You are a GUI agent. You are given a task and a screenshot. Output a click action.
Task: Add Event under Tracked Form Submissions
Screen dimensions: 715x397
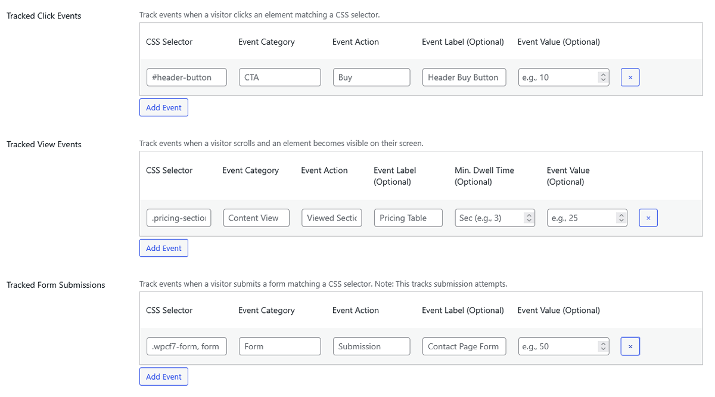(x=163, y=376)
